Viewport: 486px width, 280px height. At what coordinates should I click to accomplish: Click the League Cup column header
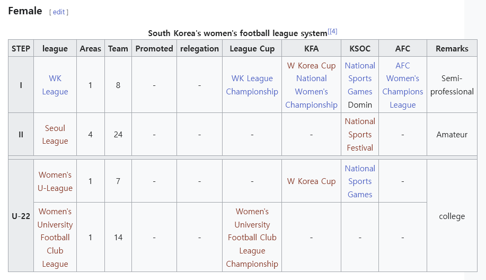(x=252, y=48)
